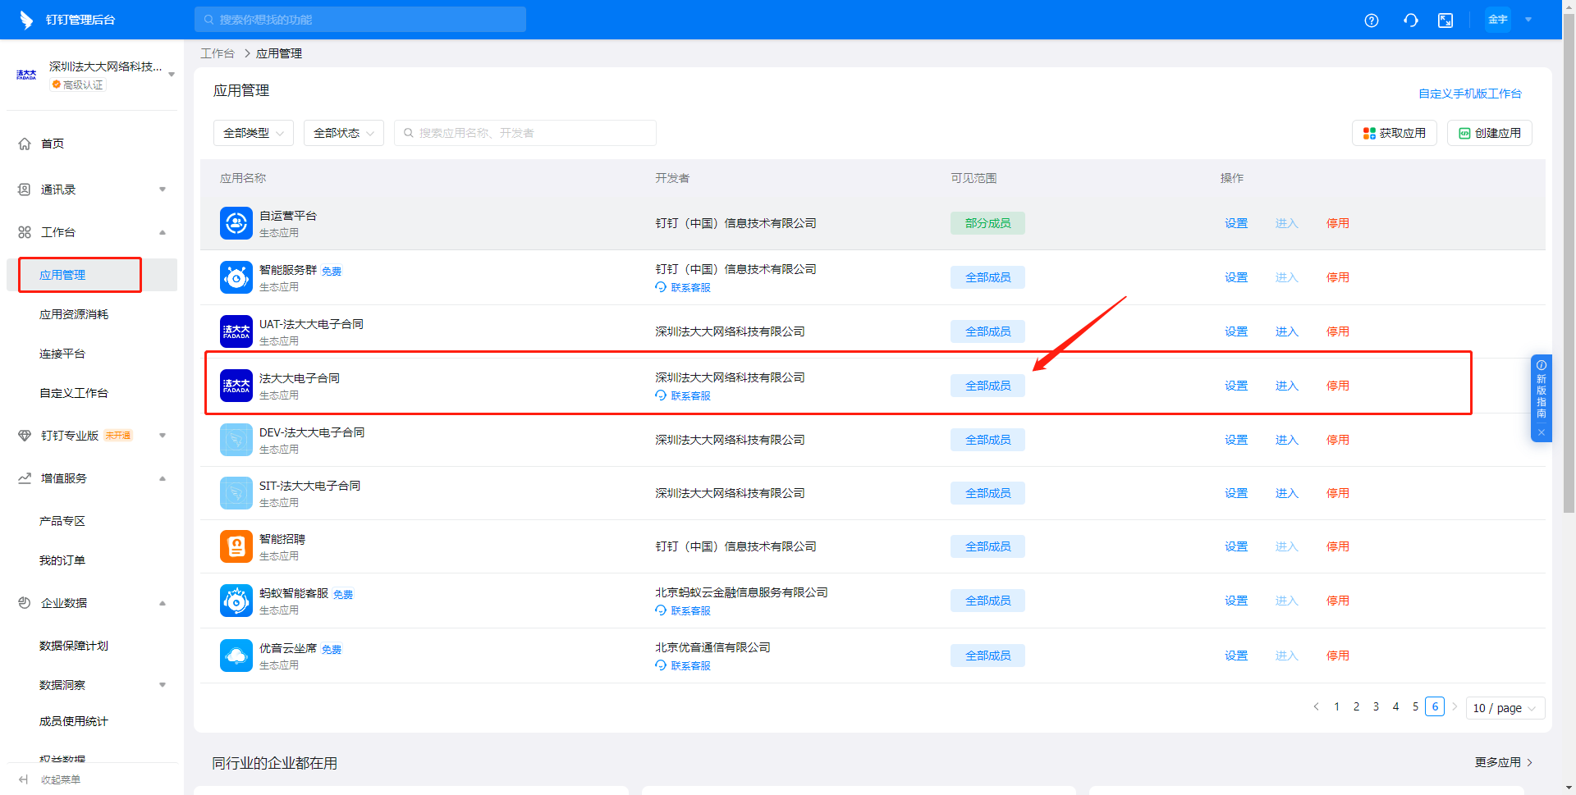1576x795 pixels.
Task: Expand the 数据洞察 submenu arrow
Action: tap(163, 685)
